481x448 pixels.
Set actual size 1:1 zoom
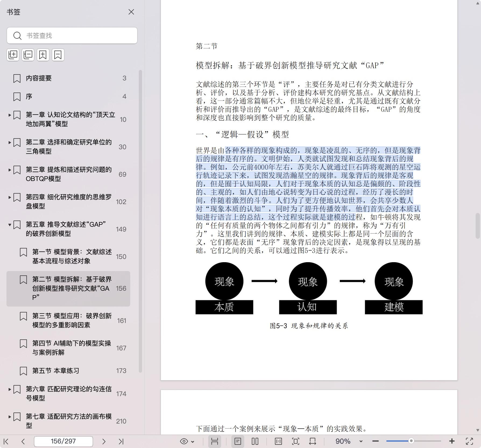[278, 441]
